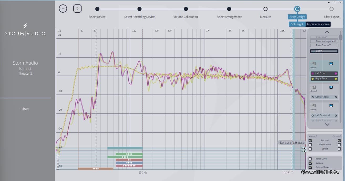
Task: Switch to Impulse response tab
Action: click(318, 24)
